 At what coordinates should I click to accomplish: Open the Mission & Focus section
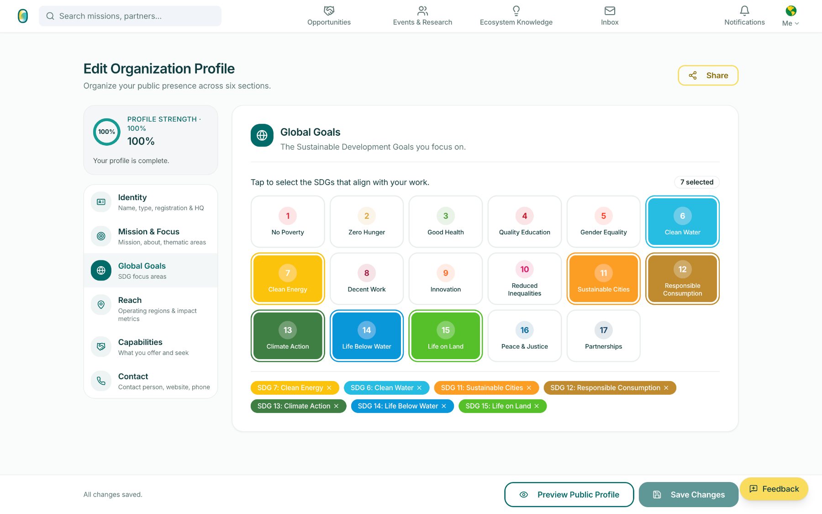click(x=151, y=236)
